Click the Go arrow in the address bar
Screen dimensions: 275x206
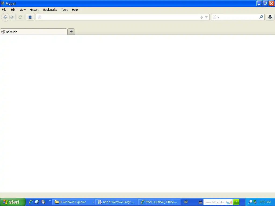[201, 17]
